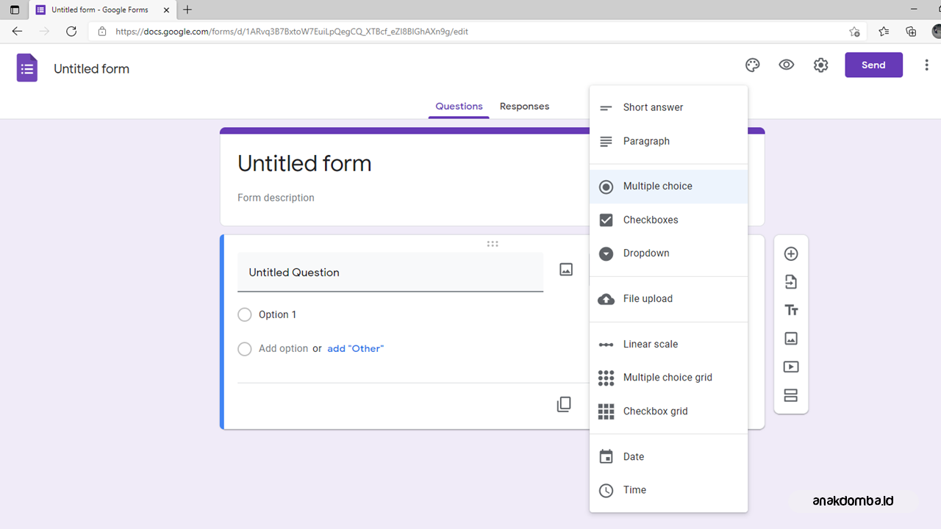941x529 pixels.
Task: Click the import questions icon
Action: click(x=791, y=282)
